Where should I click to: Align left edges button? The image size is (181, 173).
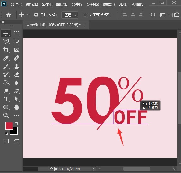(x=125, y=15)
